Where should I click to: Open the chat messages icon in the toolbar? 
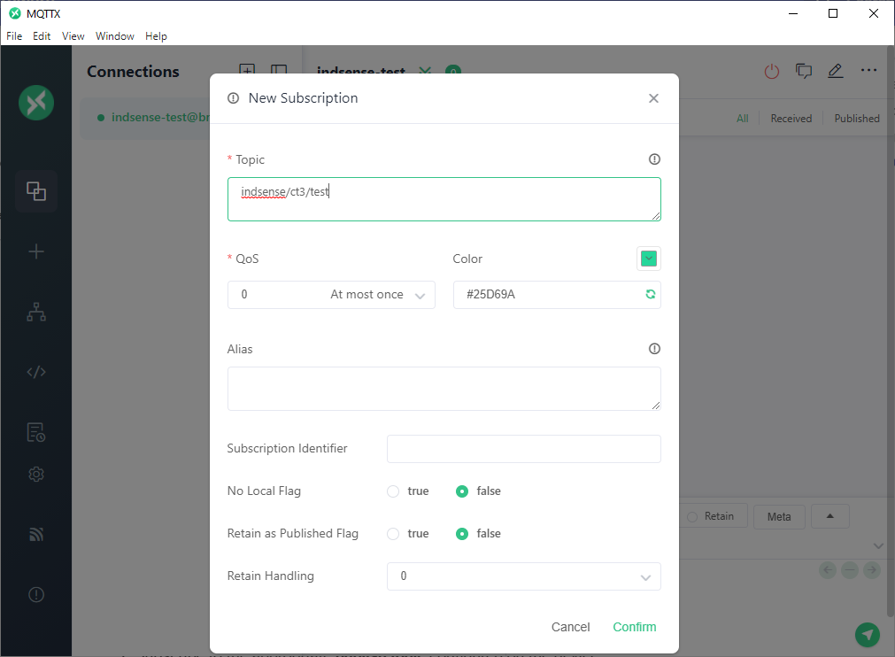click(x=804, y=71)
